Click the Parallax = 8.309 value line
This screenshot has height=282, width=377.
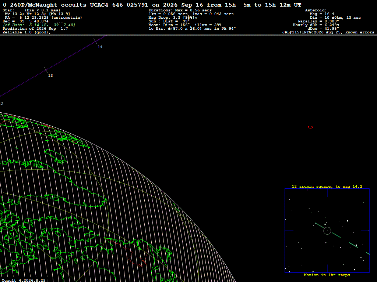click(x=318, y=21)
